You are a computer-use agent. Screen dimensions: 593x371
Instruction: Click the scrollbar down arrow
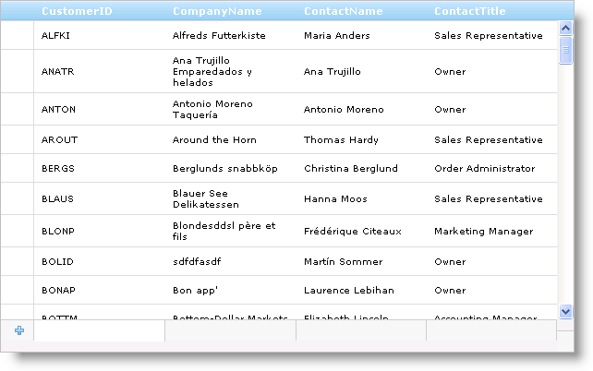tap(566, 312)
